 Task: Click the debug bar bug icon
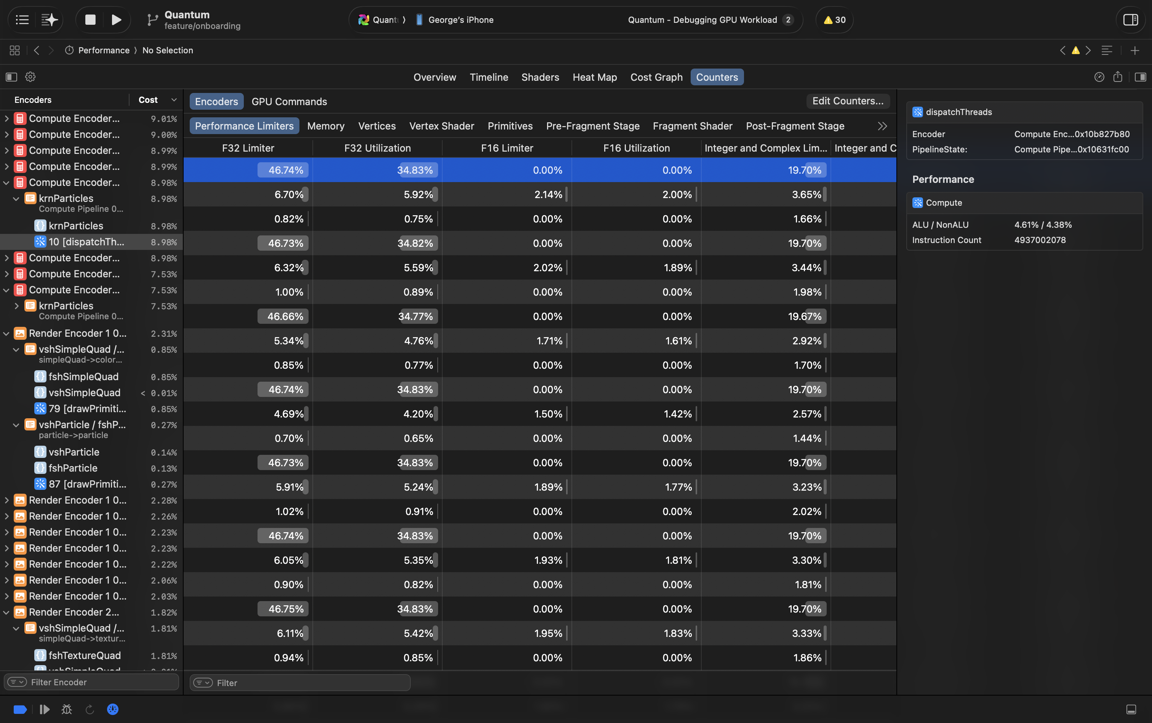click(x=66, y=709)
